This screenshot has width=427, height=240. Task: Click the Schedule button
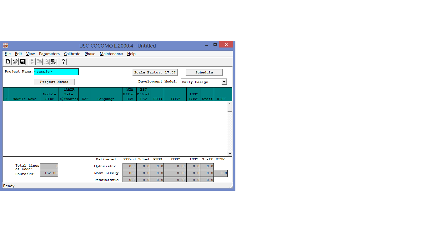pos(204,72)
